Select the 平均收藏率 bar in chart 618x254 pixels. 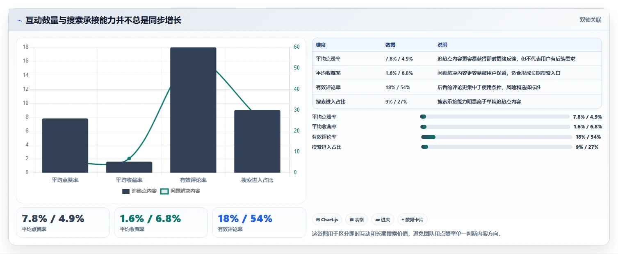(129, 167)
